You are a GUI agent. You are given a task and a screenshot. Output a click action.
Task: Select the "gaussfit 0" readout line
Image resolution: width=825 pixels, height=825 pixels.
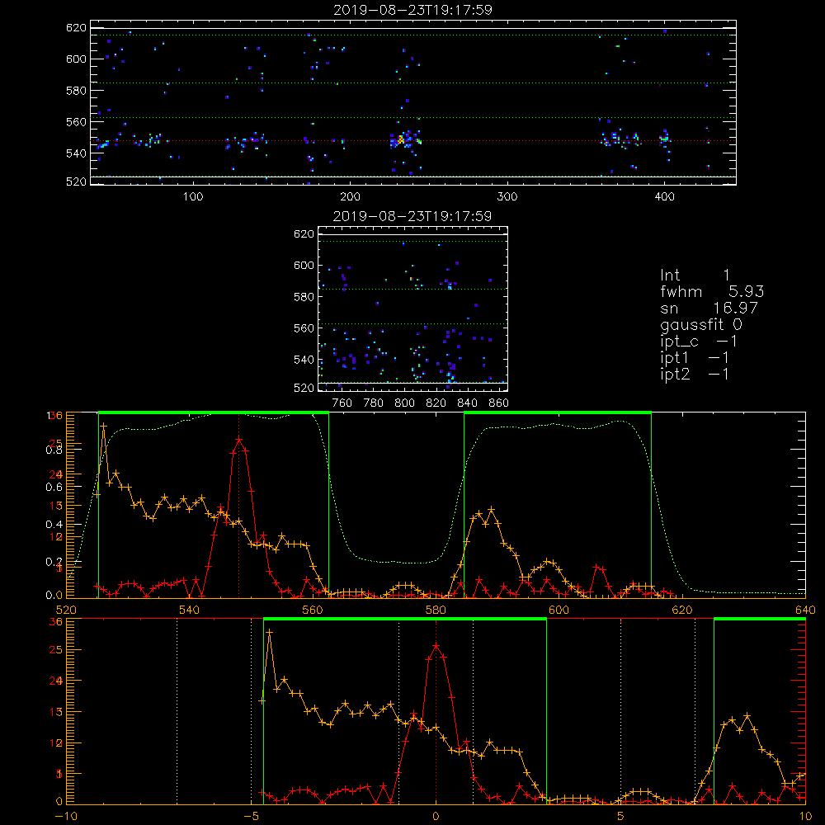point(700,324)
